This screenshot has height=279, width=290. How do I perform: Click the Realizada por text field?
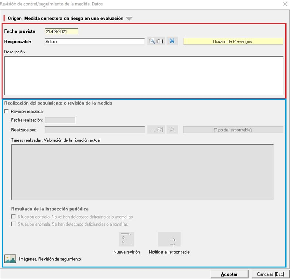click(95, 130)
